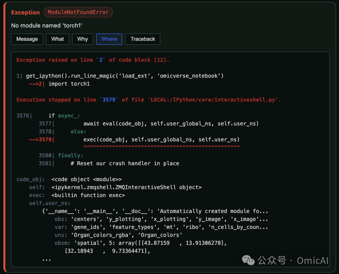The width and height of the screenshot is (339, 274).
Task: Select the "uns: 'Organ_colors_rgba'" line
Action: 118,235
